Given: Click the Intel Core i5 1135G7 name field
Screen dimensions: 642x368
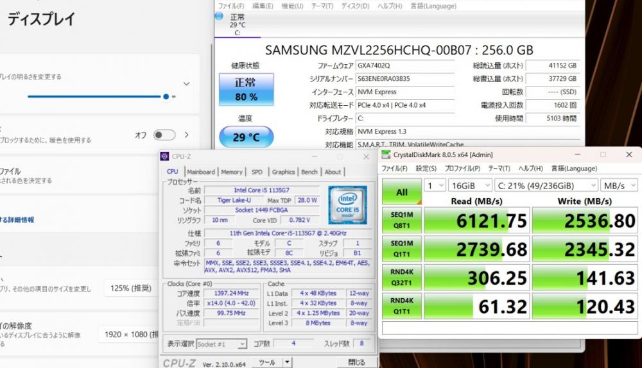Looking at the screenshot, I should tap(261, 190).
